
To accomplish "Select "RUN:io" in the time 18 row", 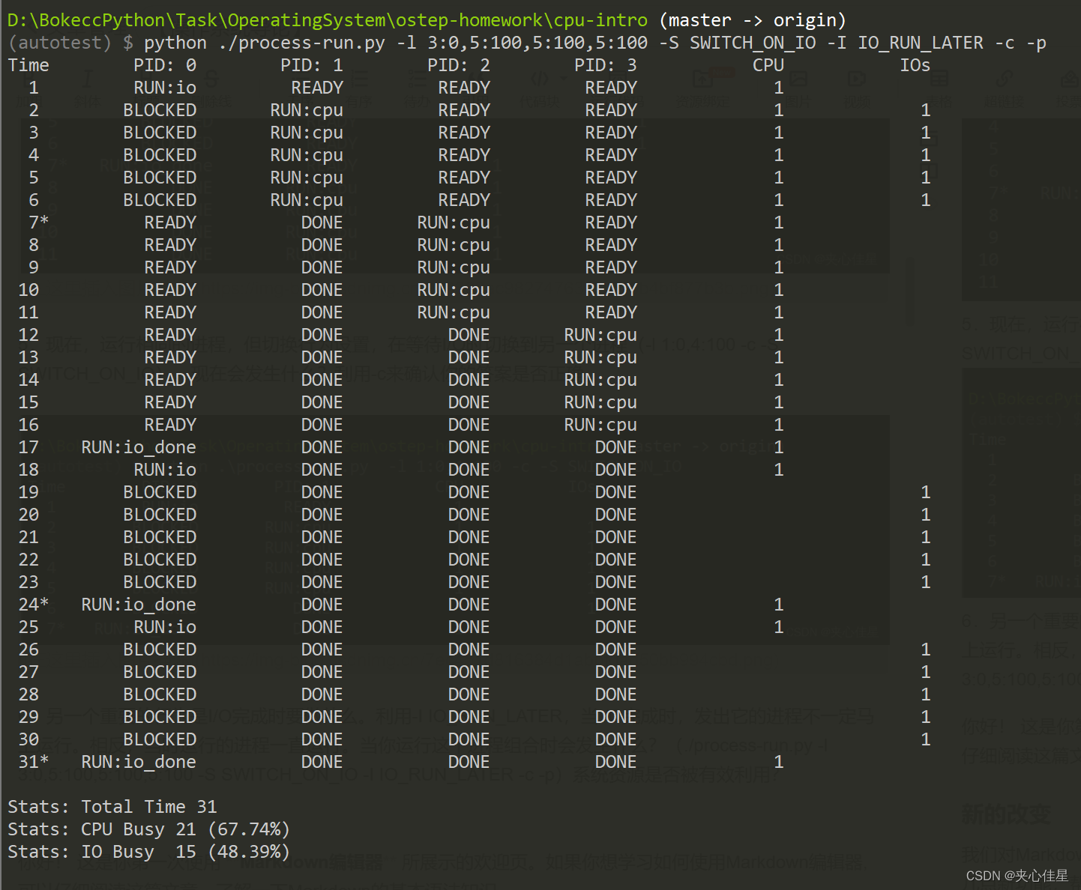I will pyautogui.click(x=165, y=470).
